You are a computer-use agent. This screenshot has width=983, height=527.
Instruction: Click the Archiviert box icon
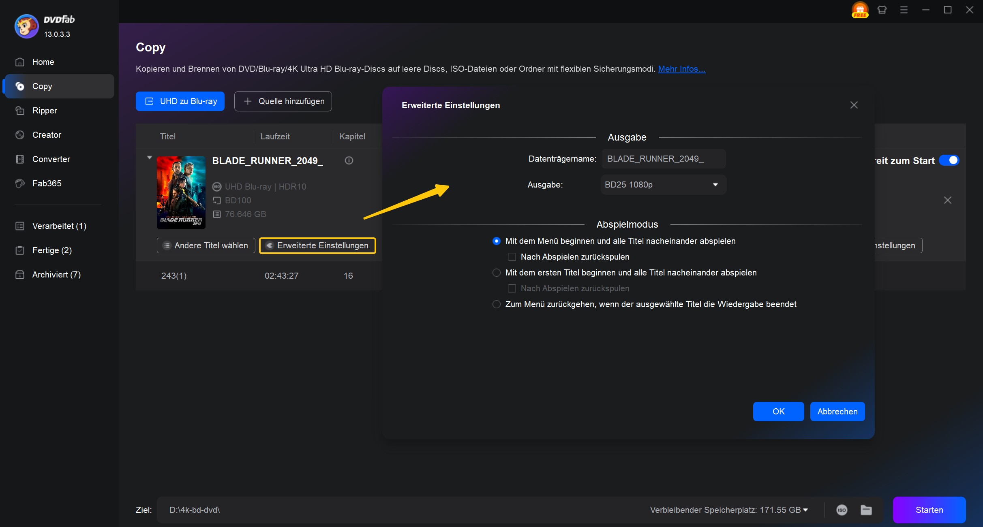[x=20, y=275]
